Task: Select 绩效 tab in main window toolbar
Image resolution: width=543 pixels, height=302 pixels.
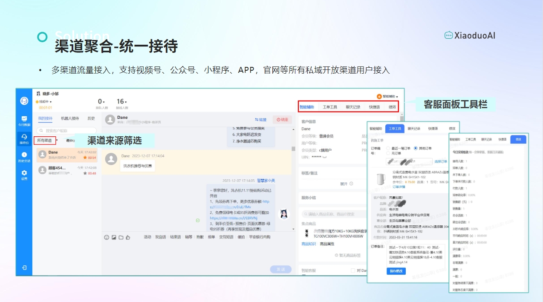Action: point(392,107)
